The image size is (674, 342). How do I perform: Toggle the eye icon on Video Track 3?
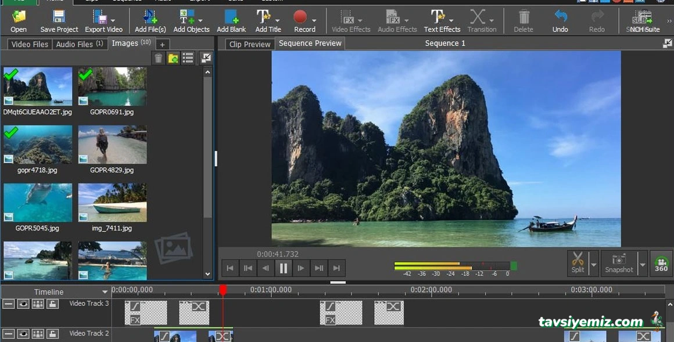click(23, 304)
